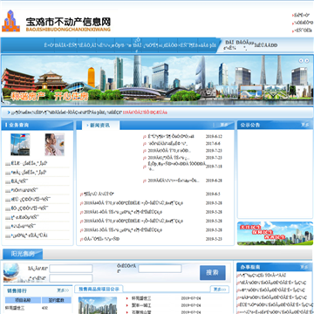314x314 pixels.
Task: Open the flag building image under 业务查询
Action: [x=20, y=144]
